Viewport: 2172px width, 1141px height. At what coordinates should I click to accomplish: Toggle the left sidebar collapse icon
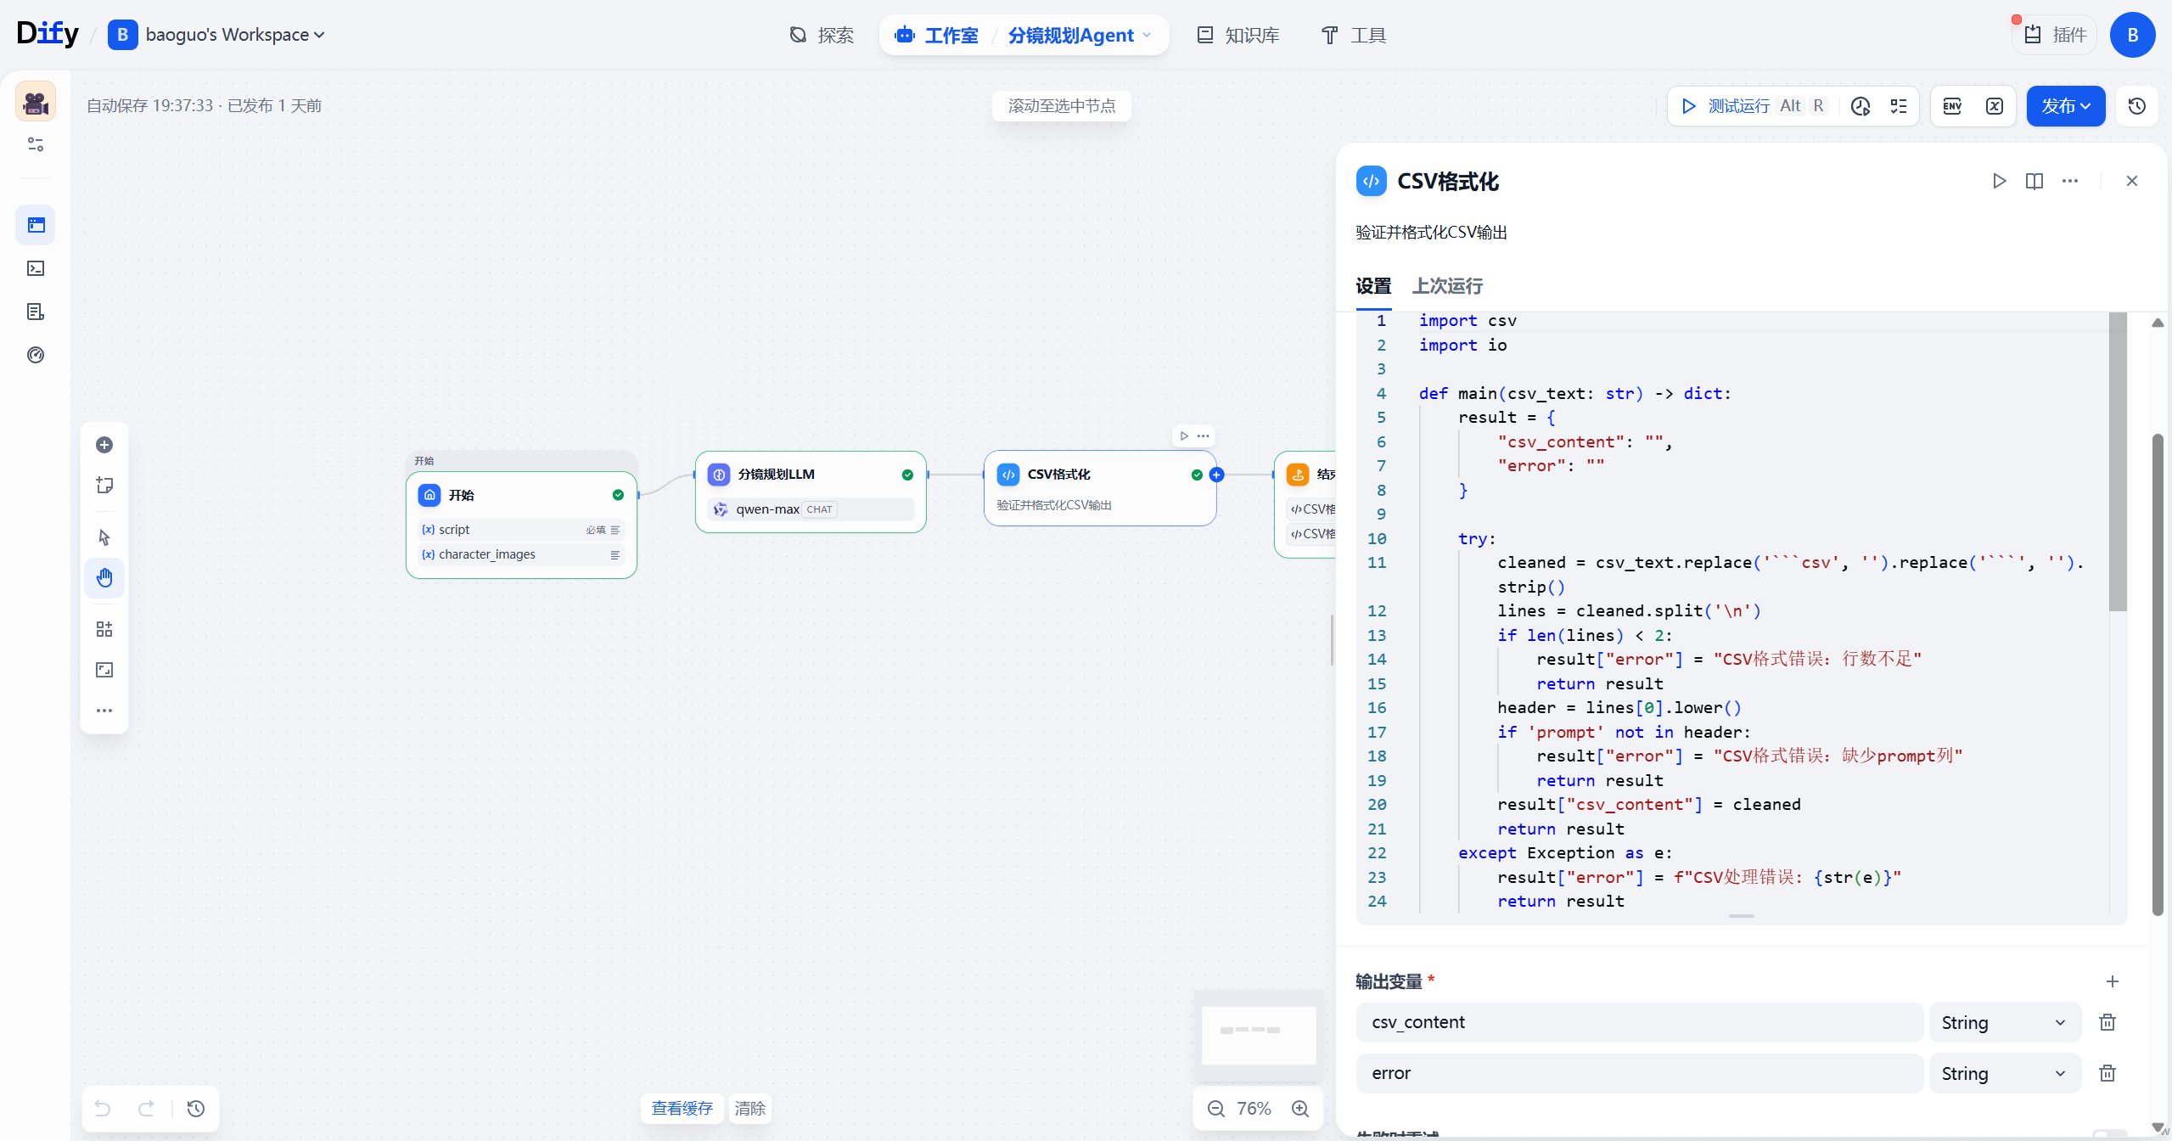36,144
